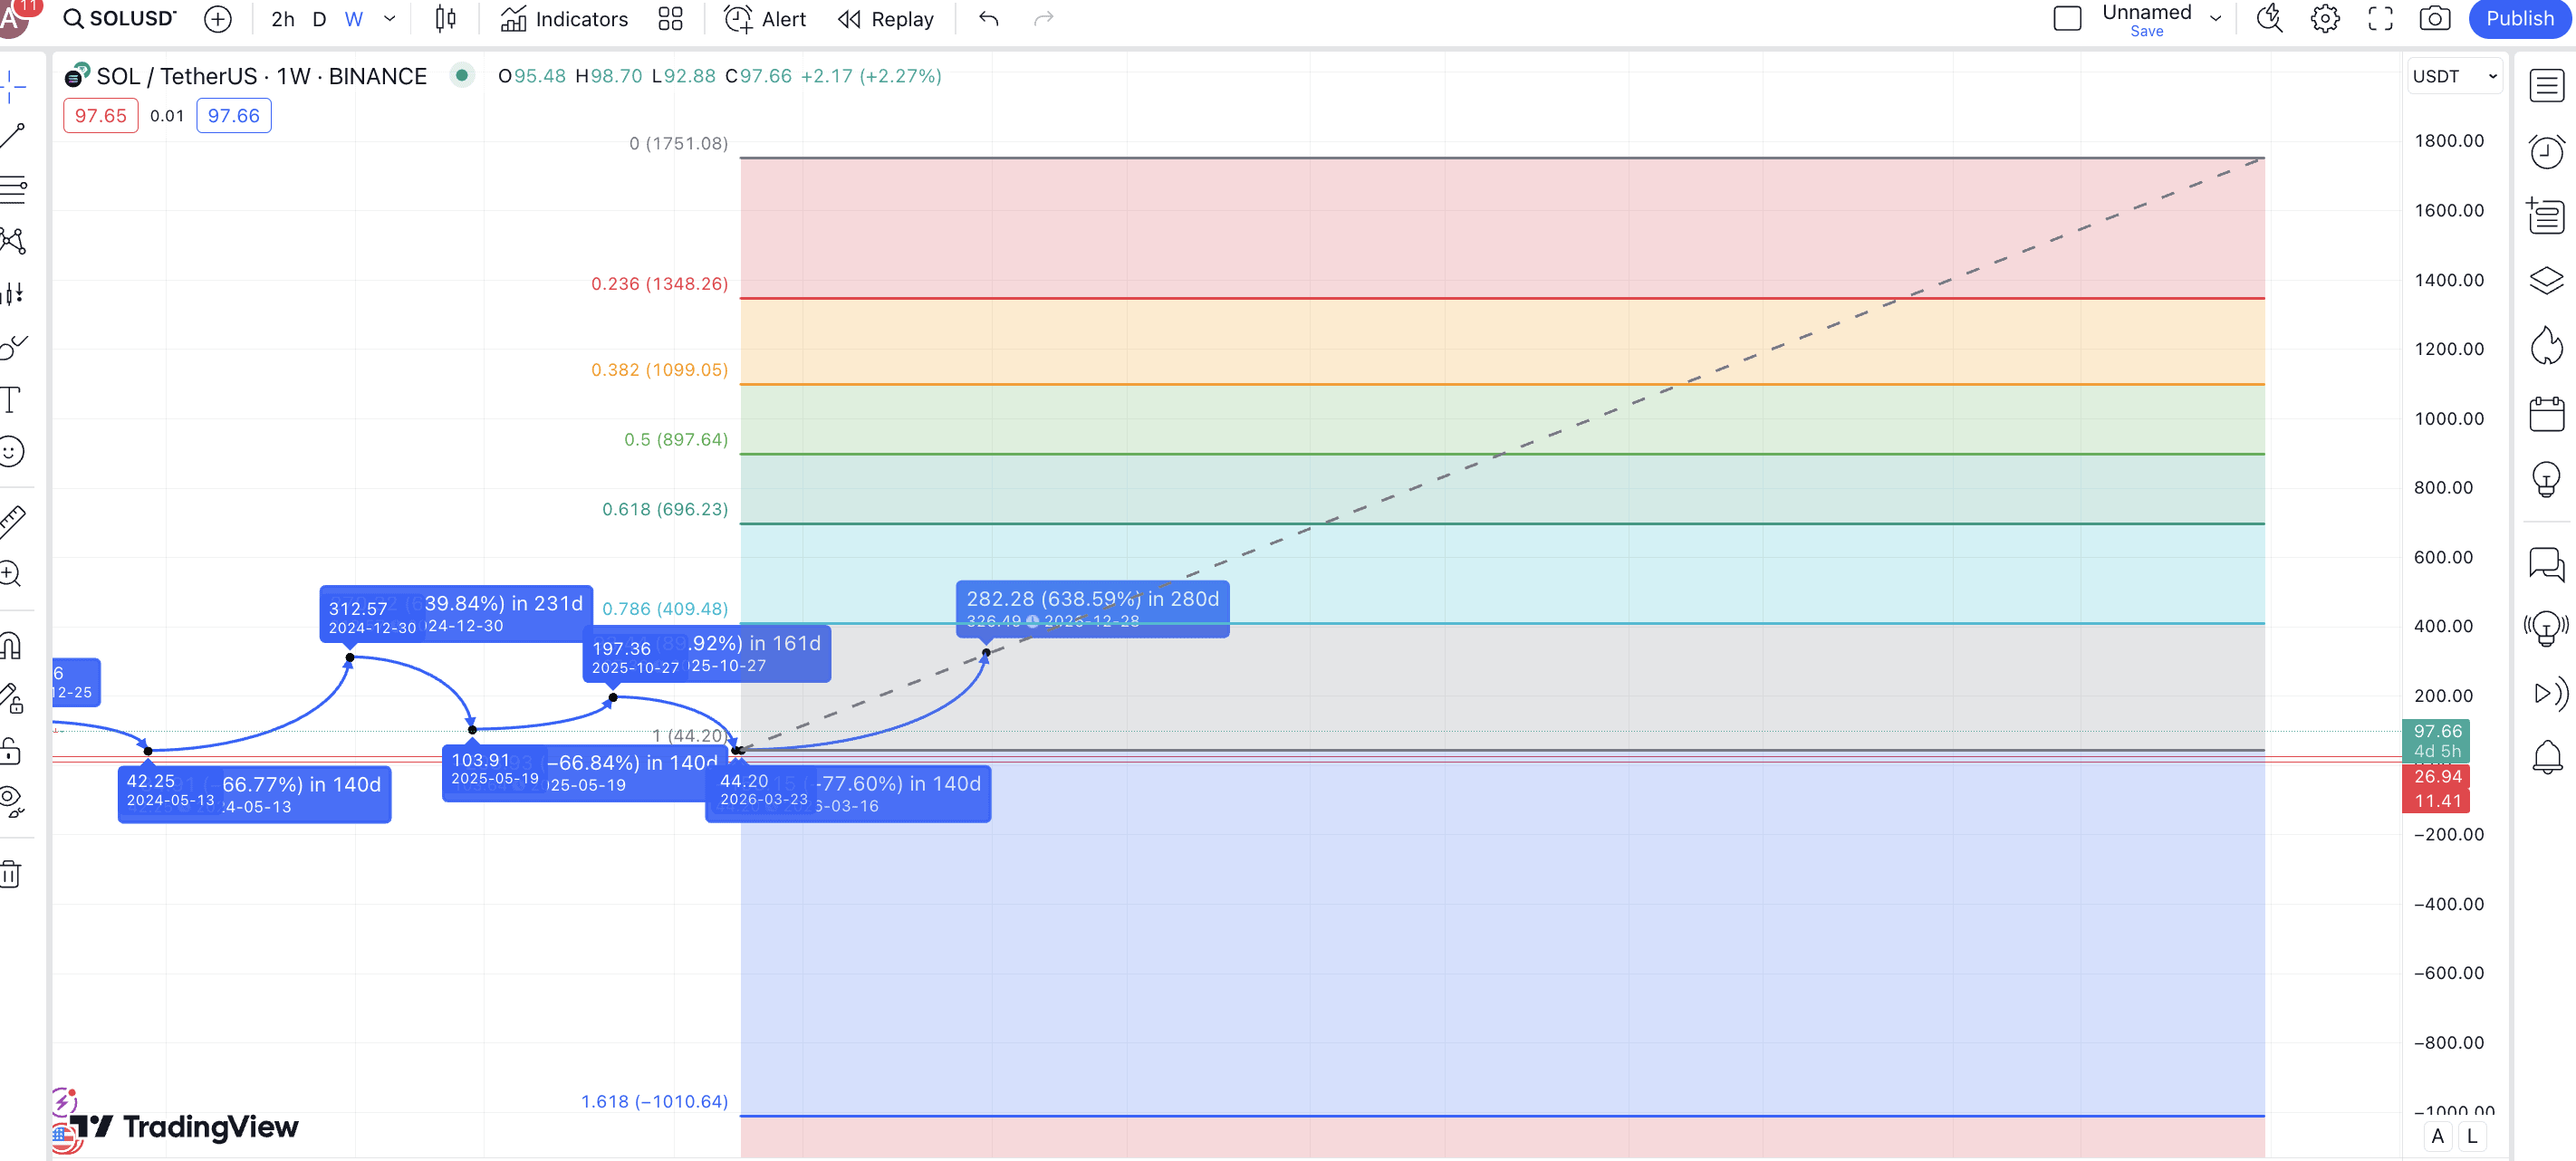Start bar Replay mode

pyautogui.click(x=886, y=19)
